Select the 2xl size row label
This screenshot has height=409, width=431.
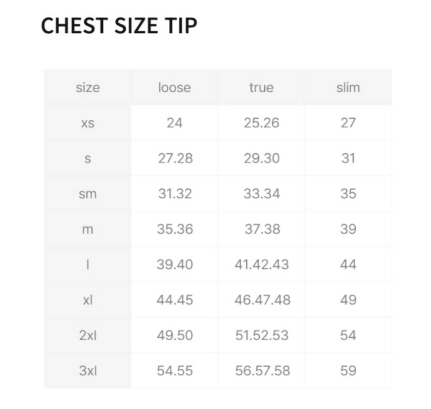[x=88, y=335]
